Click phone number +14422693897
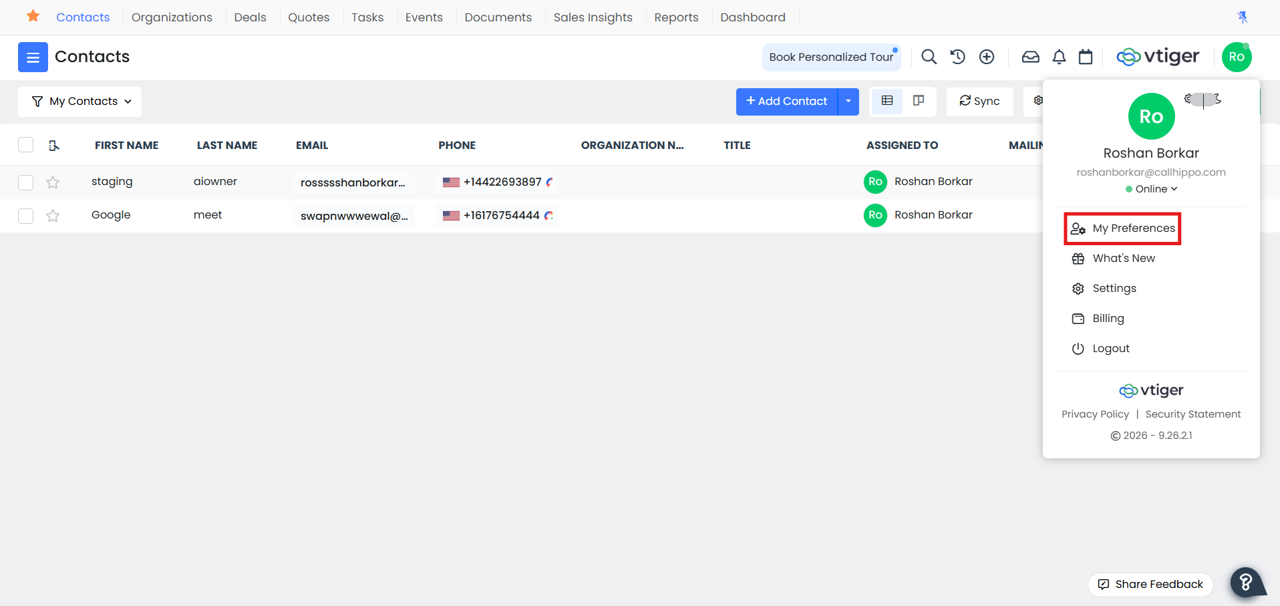 pos(502,182)
